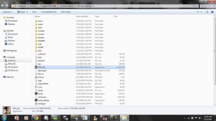The width and height of the screenshot is (216, 121).
Task: Open Videos library
Action: tap(11, 44)
